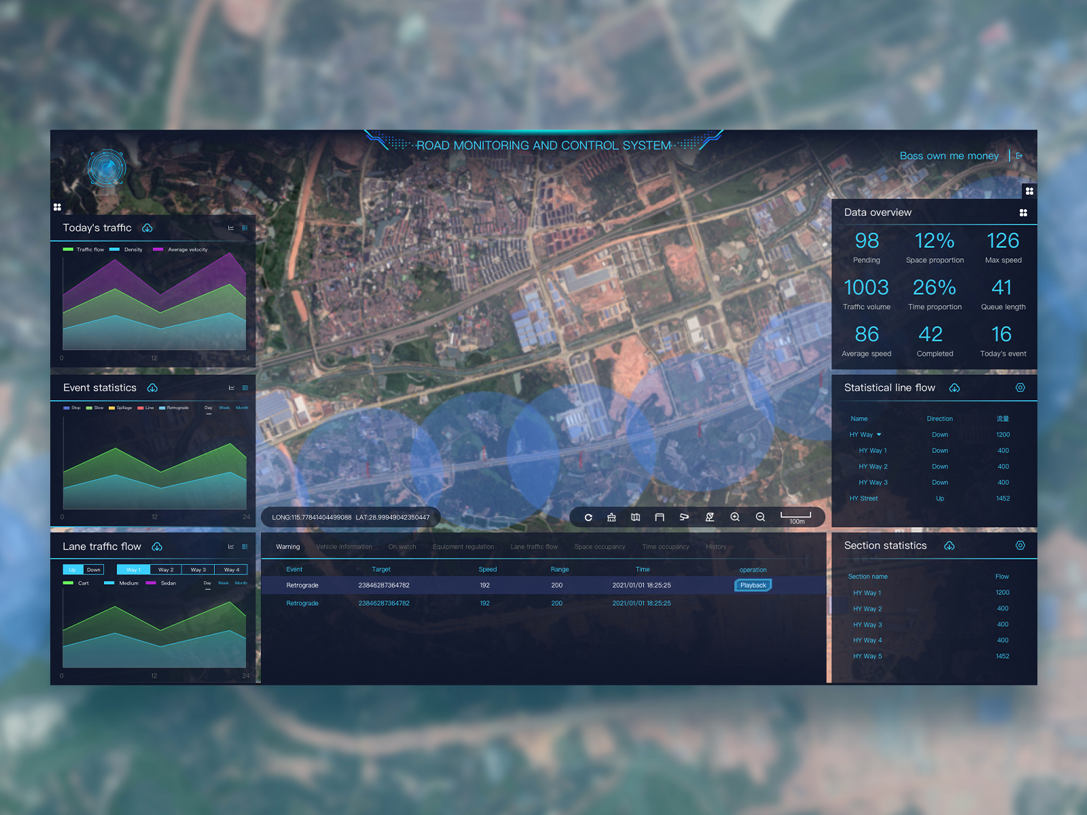Click the zoom-in magnifier on the map toolbar

pyautogui.click(x=735, y=517)
